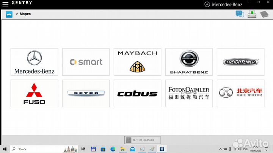Pick the BharatBenz brand tile

(189, 62)
